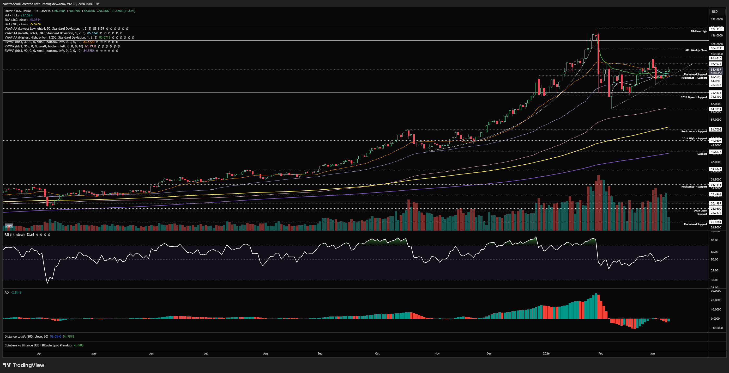Screen dimensions: 729x373
Task: Click the Vol · Ticks indicator label
Action: click(11, 15)
